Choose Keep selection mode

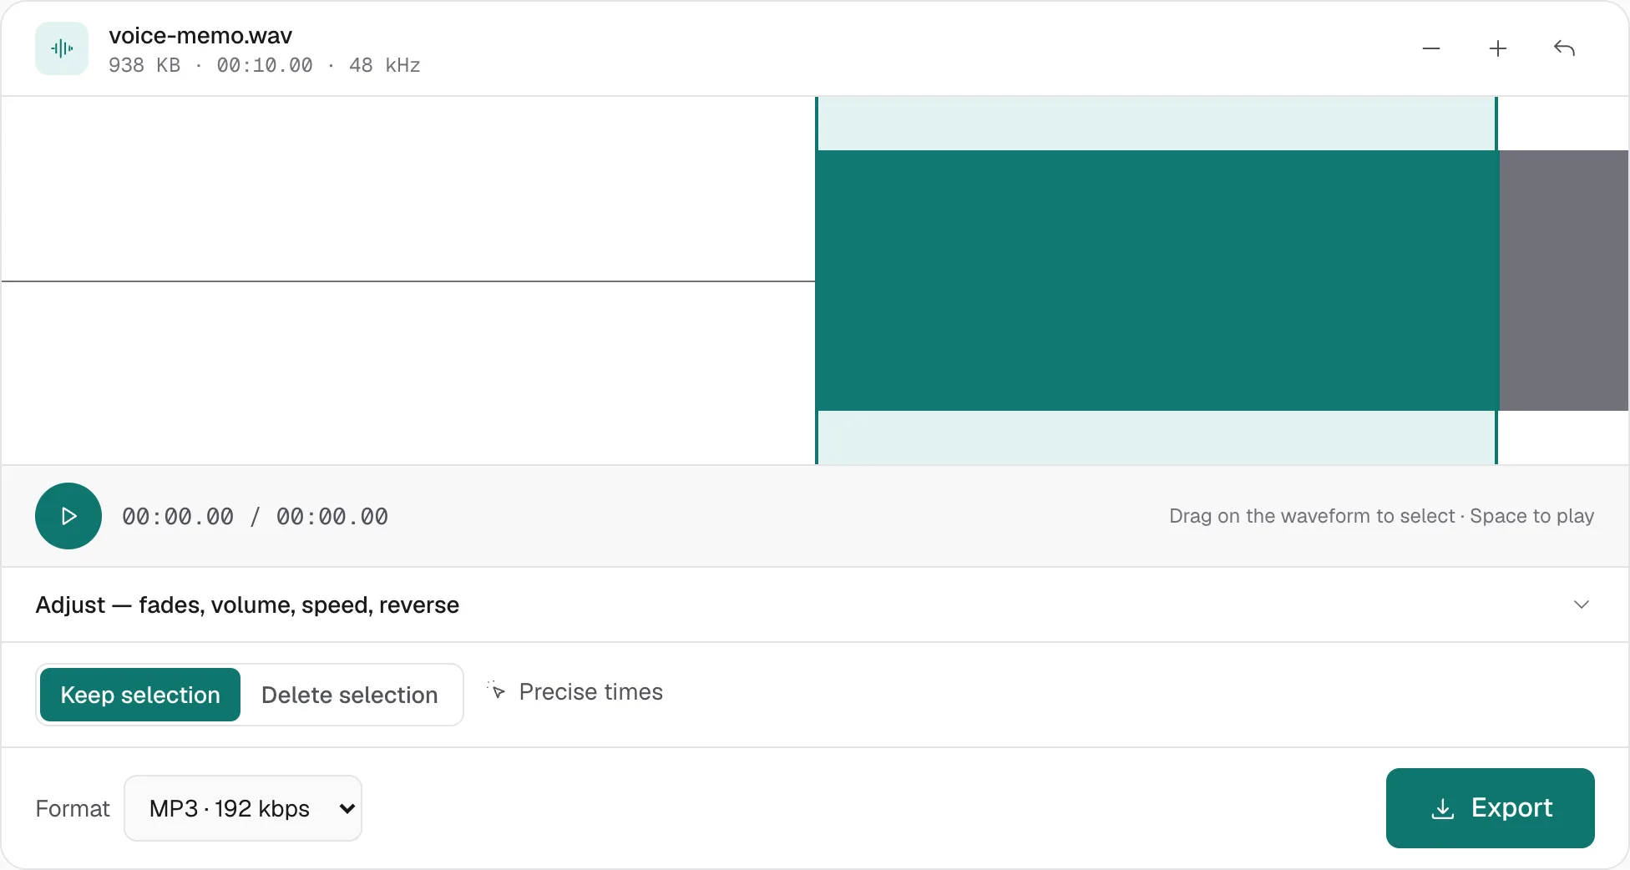pyautogui.click(x=140, y=695)
